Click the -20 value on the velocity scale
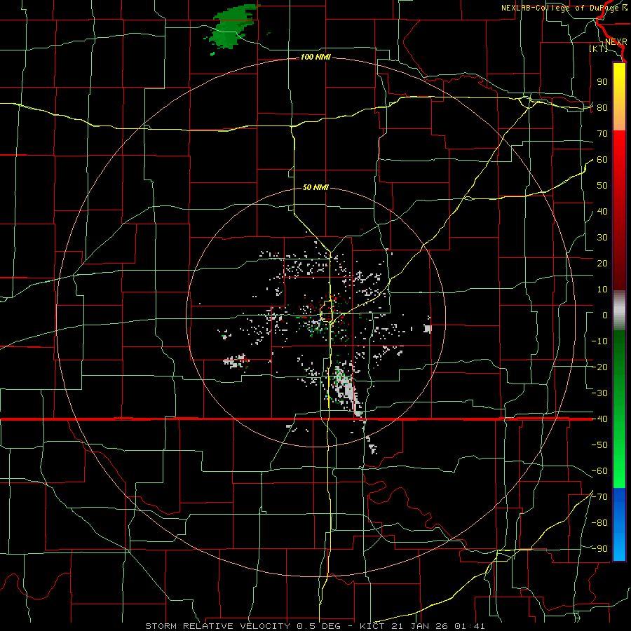 click(x=599, y=367)
